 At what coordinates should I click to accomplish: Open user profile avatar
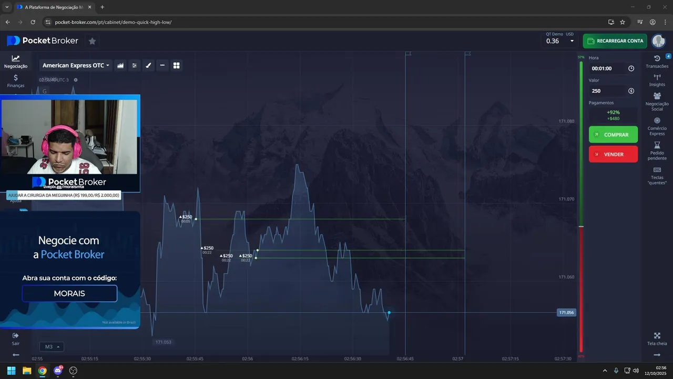(658, 41)
